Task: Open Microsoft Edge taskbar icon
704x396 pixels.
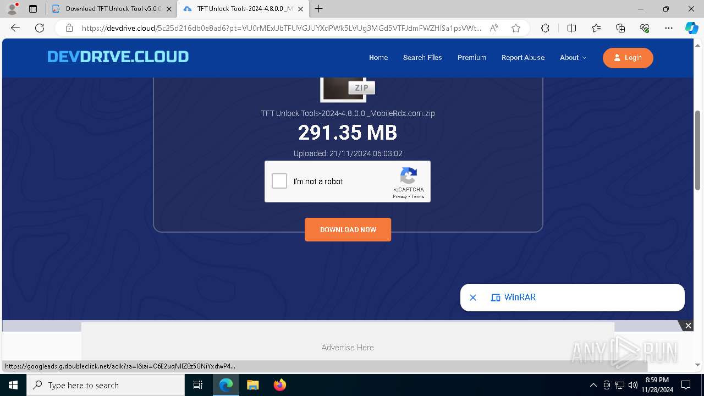Action: coord(226,385)
